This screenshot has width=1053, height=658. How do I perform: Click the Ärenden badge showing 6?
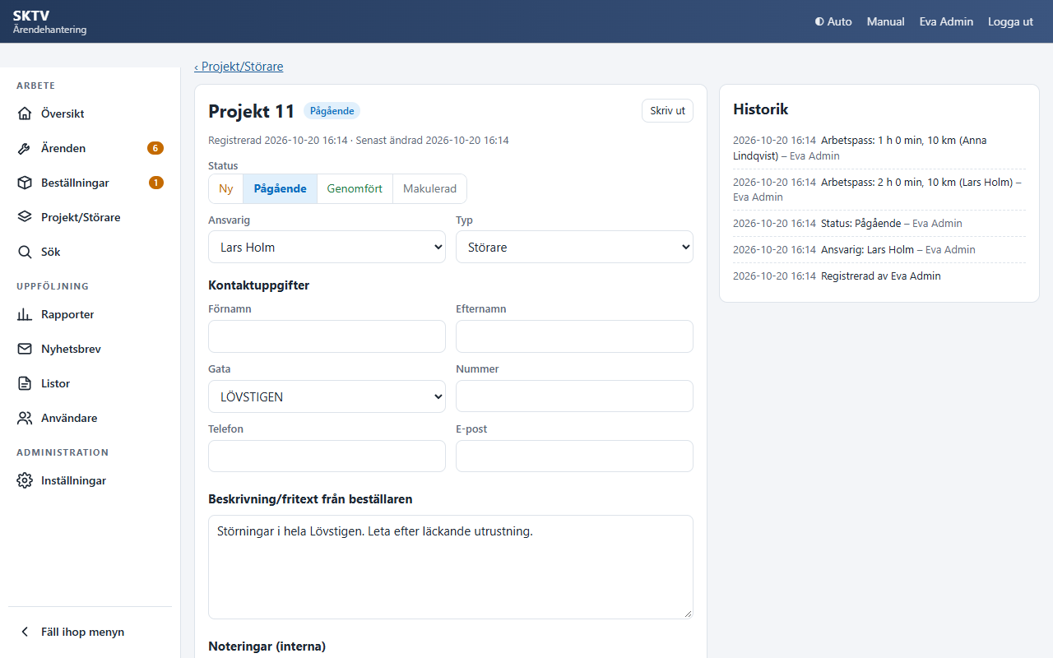[x=155, y=148]
